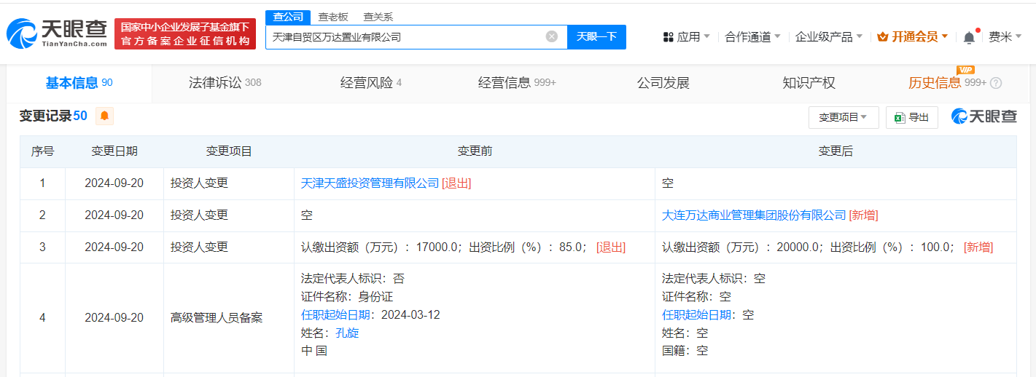Click 证件名称：身份证 text in row 4

347,296
